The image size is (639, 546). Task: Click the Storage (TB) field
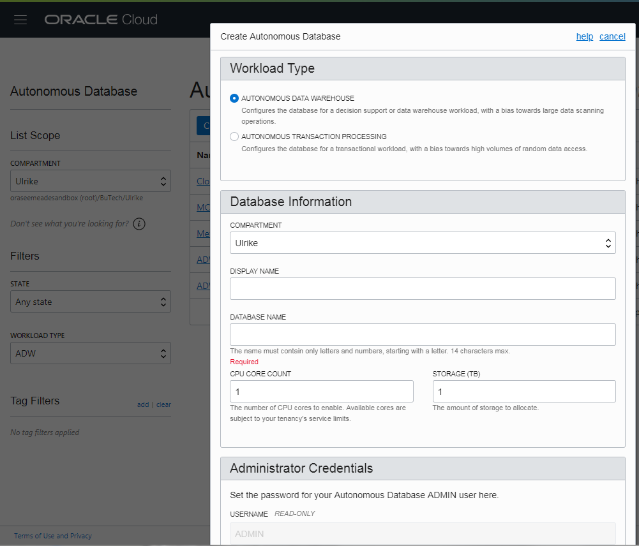524,391
